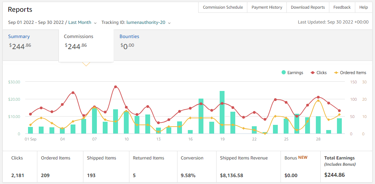The image size is (375, 184).
Task: Click the Shipped Items label
Action: [101, 158]
